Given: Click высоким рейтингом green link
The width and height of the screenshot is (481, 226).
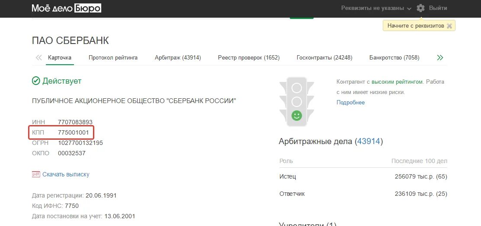Looking at the screenshot, I should coord(397,82).
